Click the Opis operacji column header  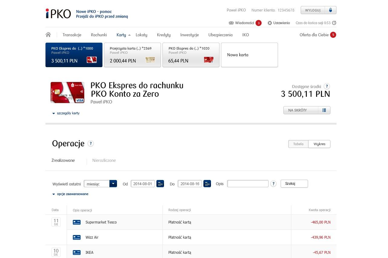[82, 210]
